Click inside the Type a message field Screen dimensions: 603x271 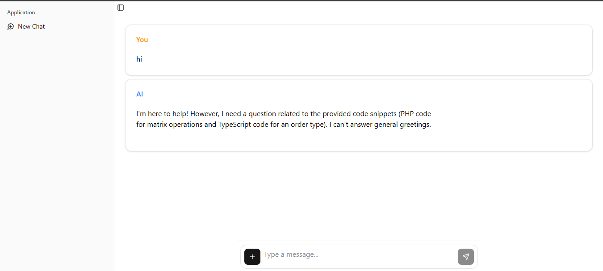(x=335, y=254)
